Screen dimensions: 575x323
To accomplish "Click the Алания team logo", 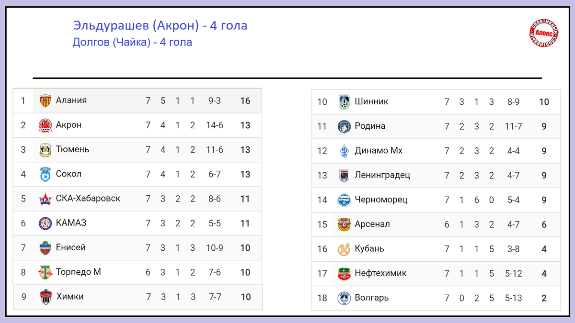I will (x=45, y=101).
